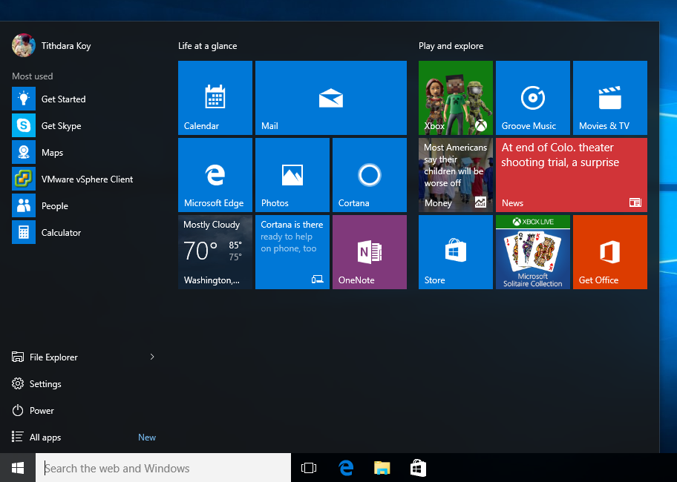Image resolution: width=677 pixels, height=482 pixels.
Task: Launch Edge from the taskbar
Action: tap(346, 468)
